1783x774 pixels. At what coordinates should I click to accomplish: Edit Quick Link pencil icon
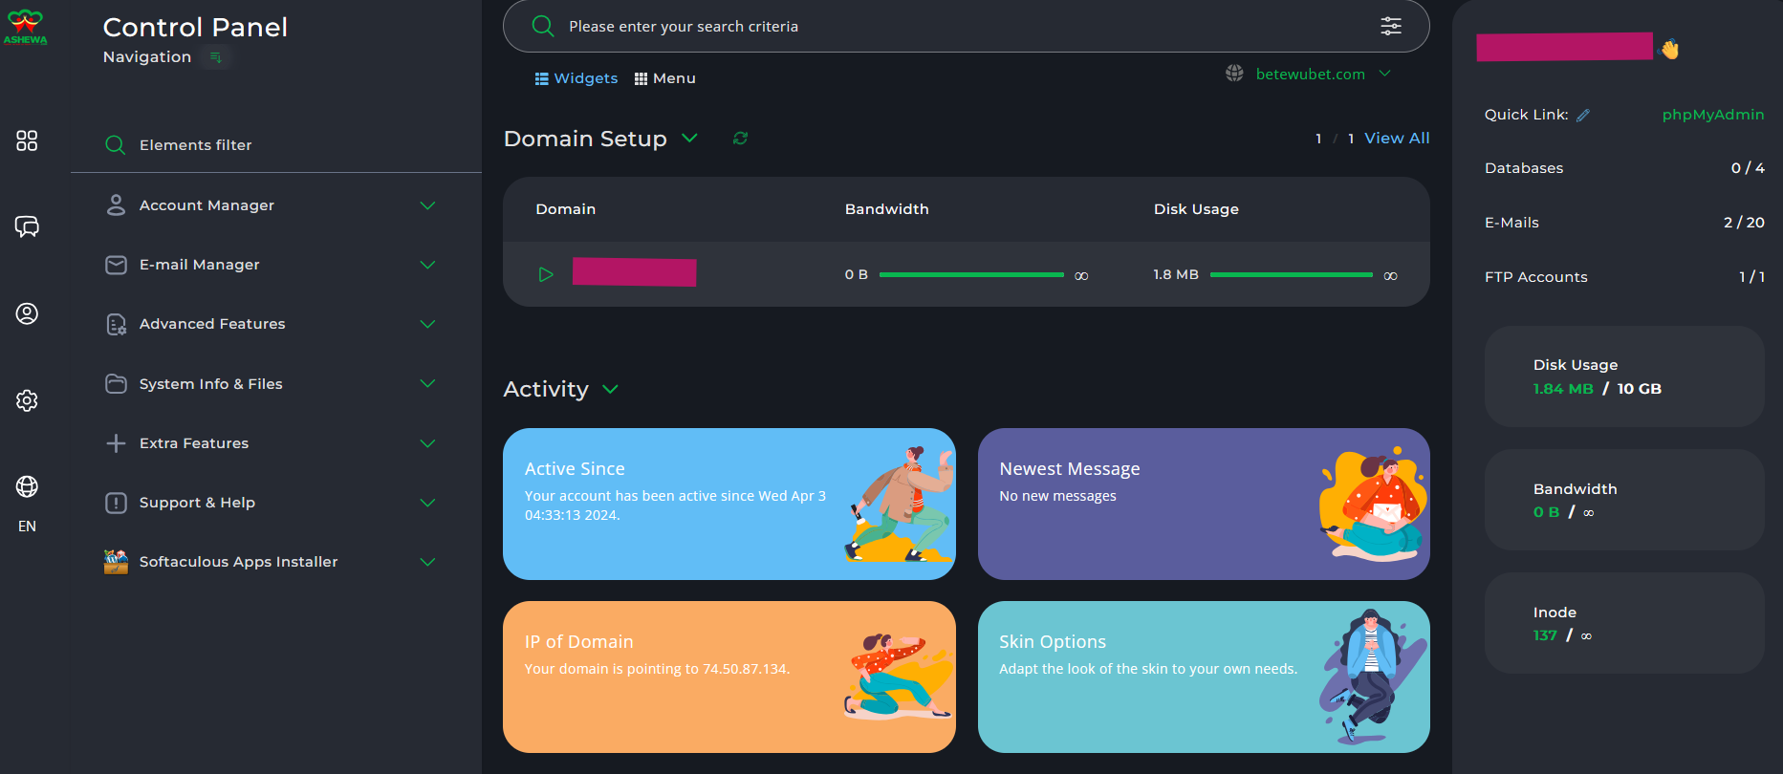(x=1583, y=115)
